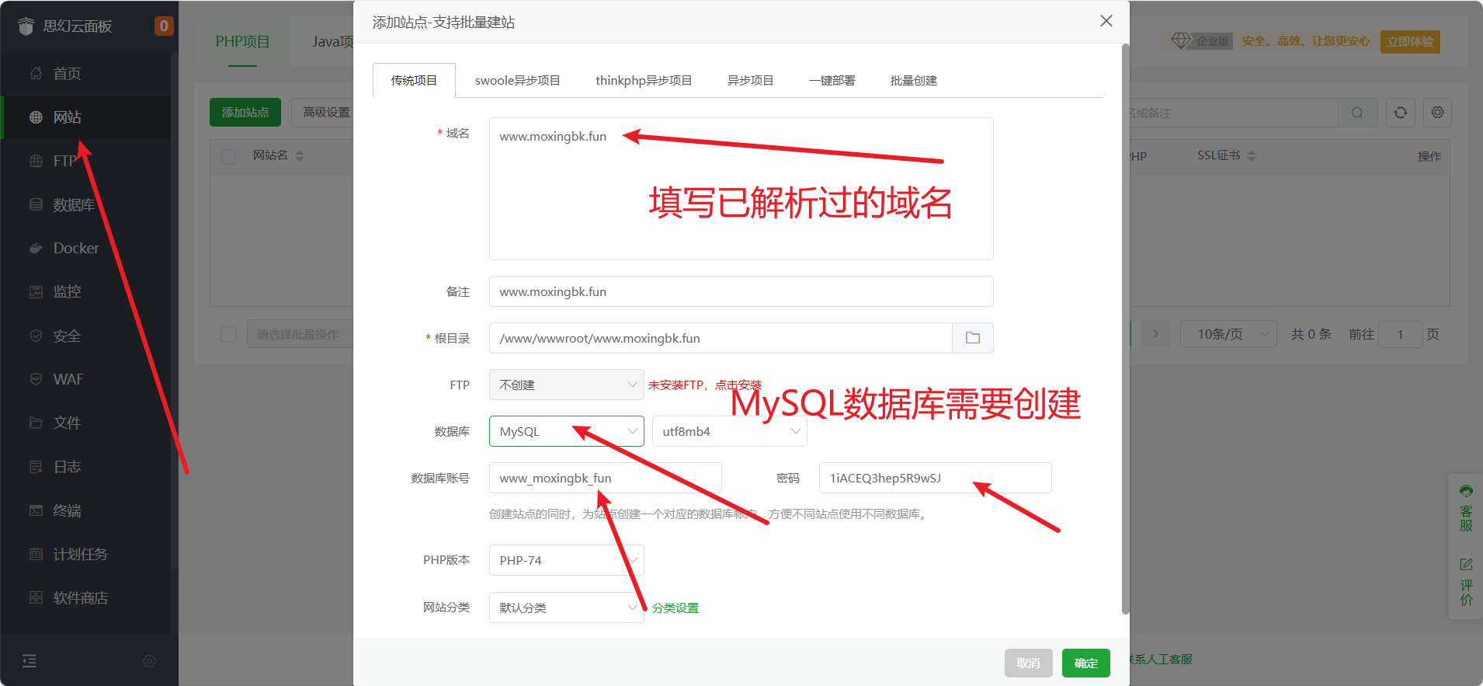Screen dimensions: 1483x686
Task: Open the 终端 terminal sidebar icon
Action: click(x=36, y=510)
